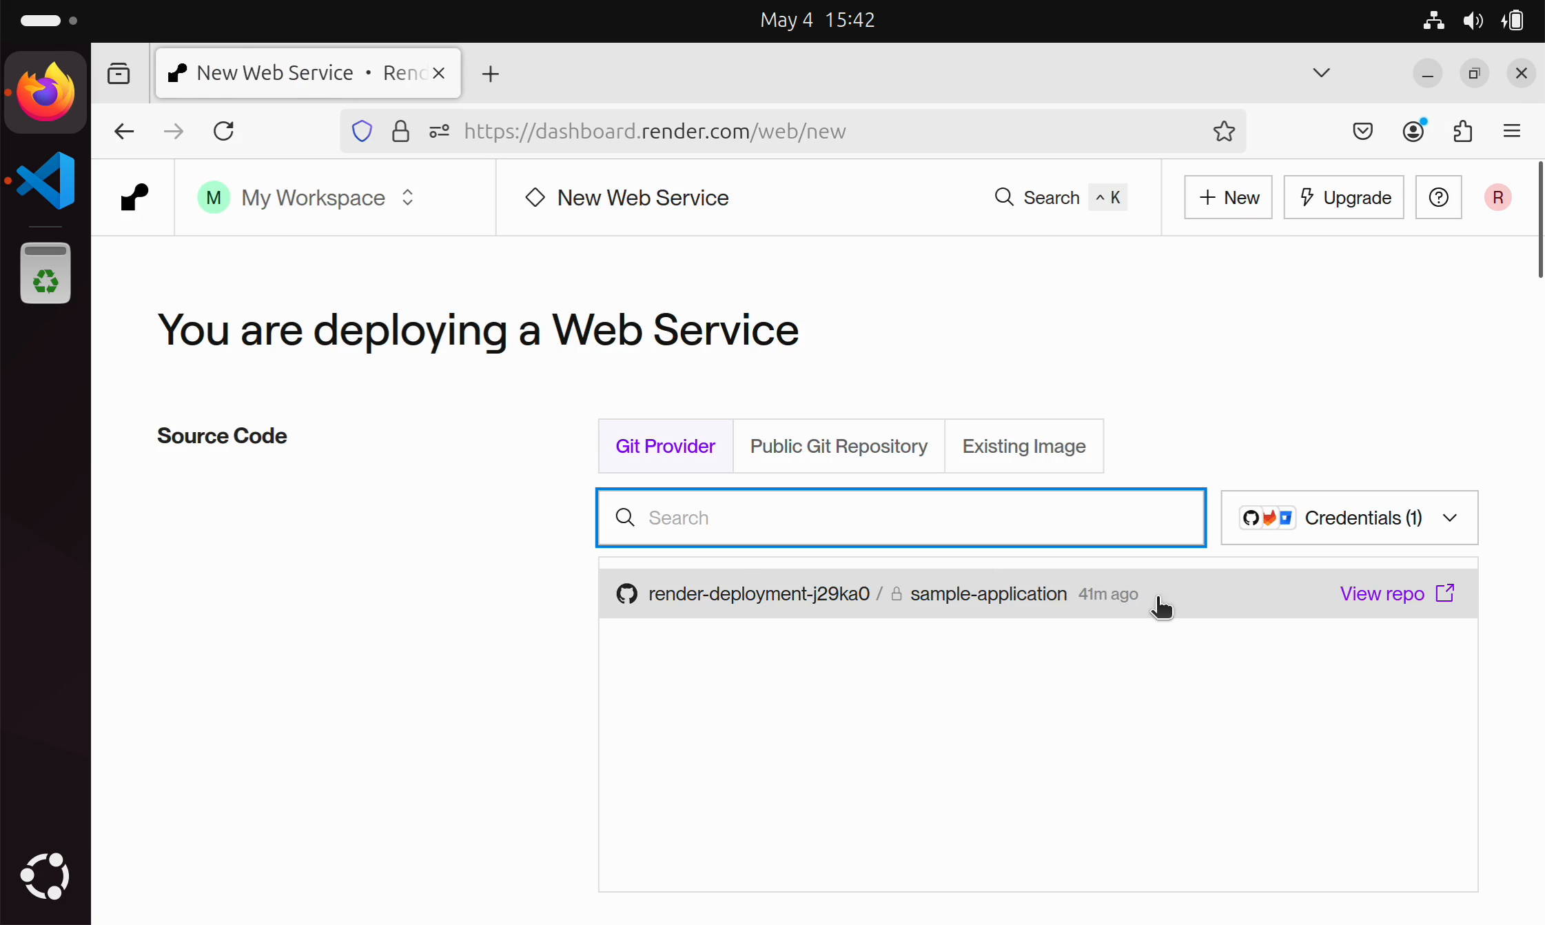Click the + New button
The image size is (1545, 925).
[x=1228, y=198]
